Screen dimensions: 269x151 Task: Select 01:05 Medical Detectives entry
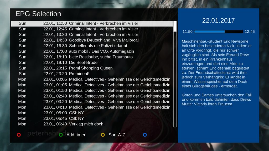(92, 85)
